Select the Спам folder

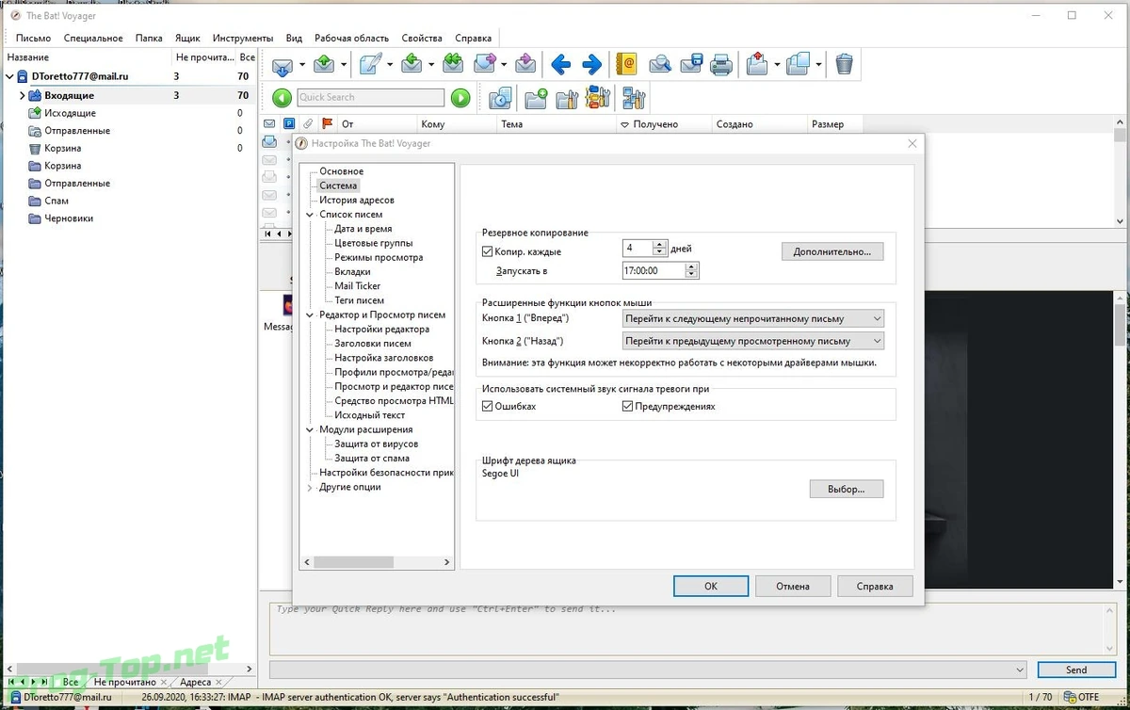pyautogui.click(x=56, y=201)
